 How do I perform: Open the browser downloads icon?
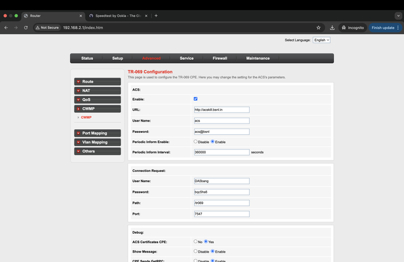click(x=333, y=28)
